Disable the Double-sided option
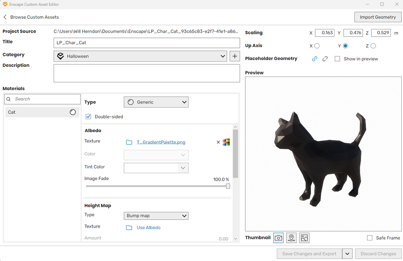The image size is (403, 261). pyautogui.click(x=88, y=116)
